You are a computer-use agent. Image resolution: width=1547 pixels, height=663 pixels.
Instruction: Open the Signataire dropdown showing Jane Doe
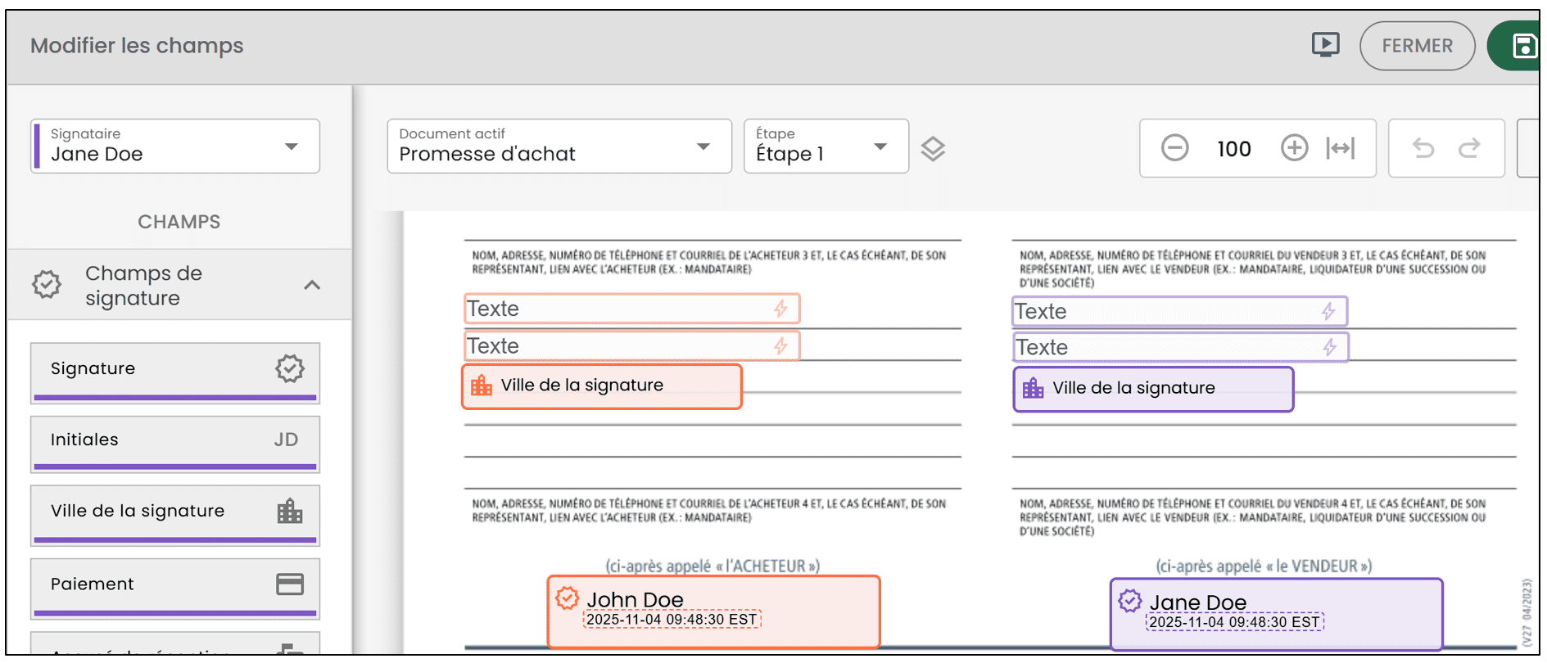[x=175, y=147]
